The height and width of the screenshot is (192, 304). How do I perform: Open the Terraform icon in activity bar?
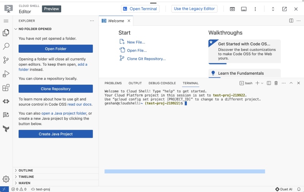coord(6,129)
